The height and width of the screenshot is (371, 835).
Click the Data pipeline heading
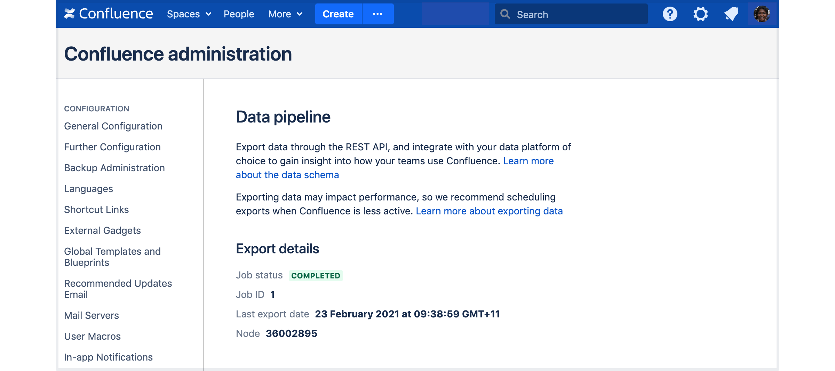coord(283,117)
